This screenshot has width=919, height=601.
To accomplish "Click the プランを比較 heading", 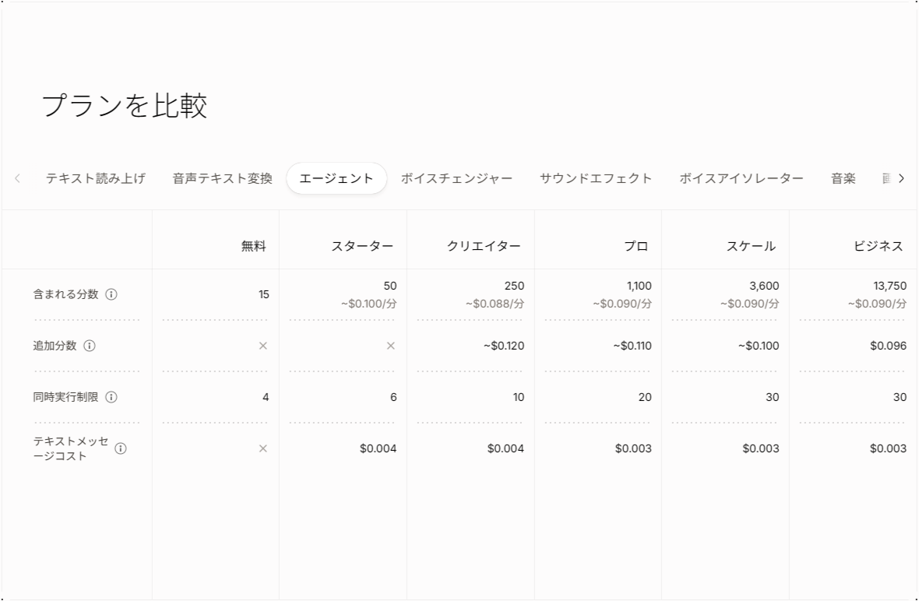I will [125, 107].
